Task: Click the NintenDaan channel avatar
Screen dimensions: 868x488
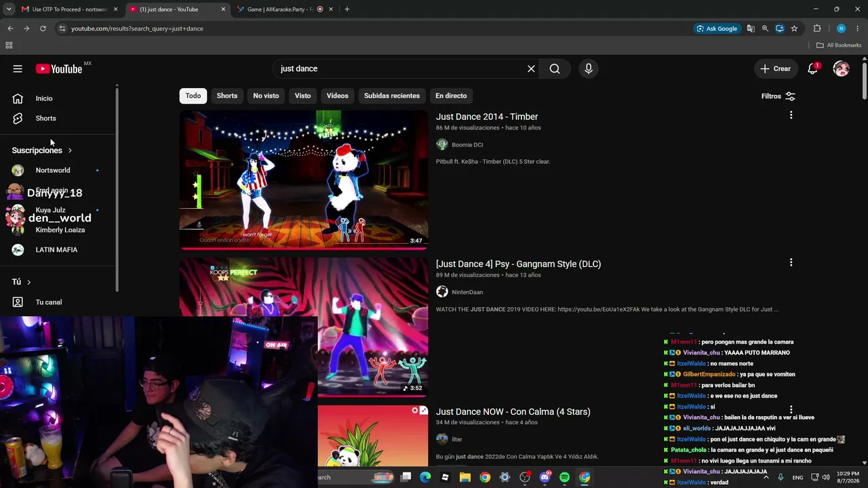Action: point(442,291)
